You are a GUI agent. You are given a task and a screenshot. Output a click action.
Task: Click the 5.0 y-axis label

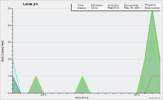pyautogui.click(x=9, y=8)
